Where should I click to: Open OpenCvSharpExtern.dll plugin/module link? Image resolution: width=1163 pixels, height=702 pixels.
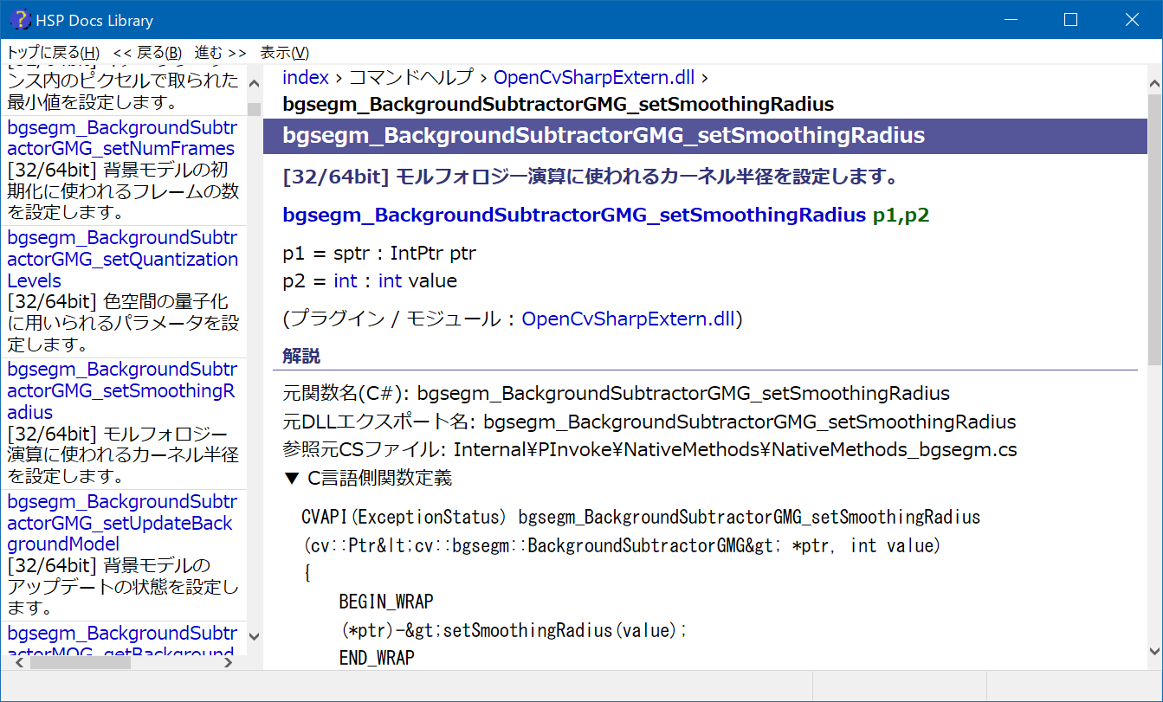[628, 319]
